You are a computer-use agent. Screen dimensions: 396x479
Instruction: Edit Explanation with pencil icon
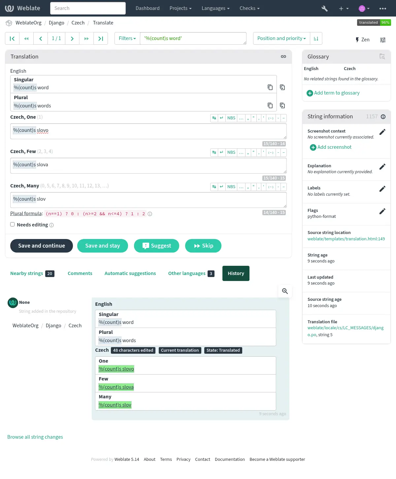(382, 167)
